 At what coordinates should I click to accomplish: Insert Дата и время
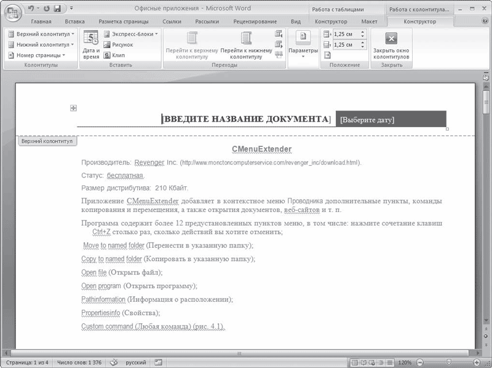click(x=91, y=45)
